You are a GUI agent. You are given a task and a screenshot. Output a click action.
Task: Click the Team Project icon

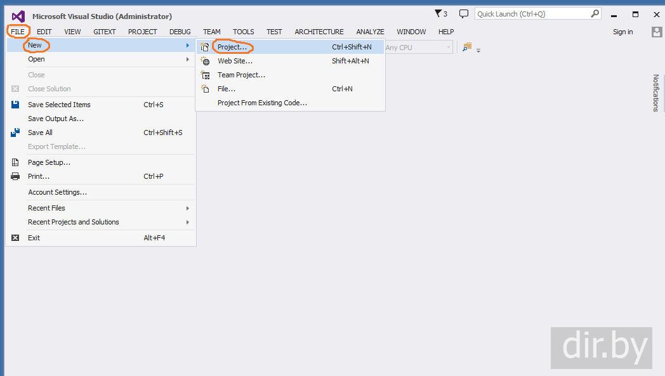point(205,75)
